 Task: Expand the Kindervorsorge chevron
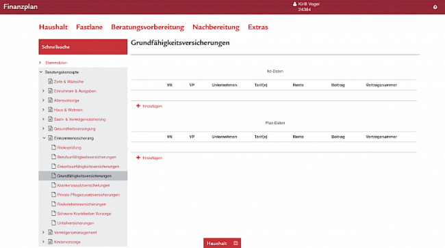pos(43,242)
